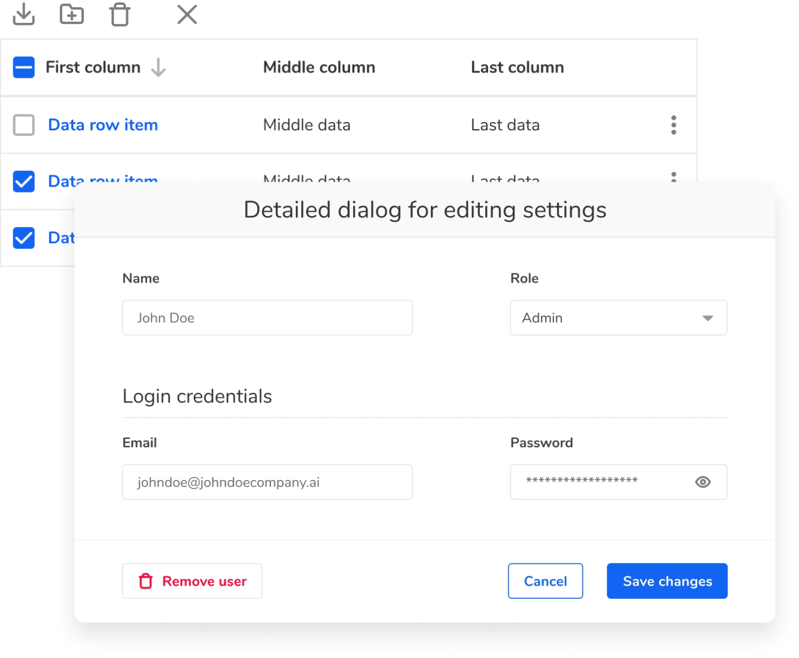
Task: Click the Middle column header
Action: pyautogui.click(x=319, y=68)
